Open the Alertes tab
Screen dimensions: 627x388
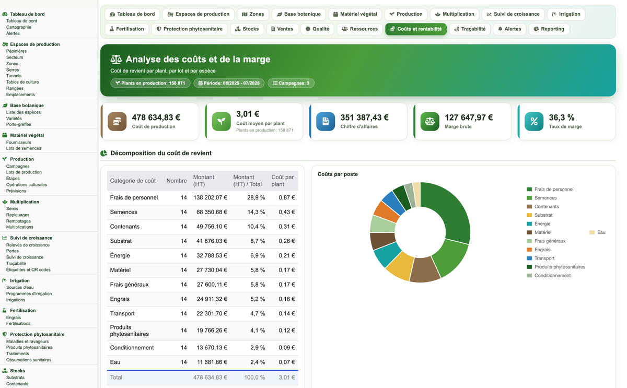[x=509, y=29]
